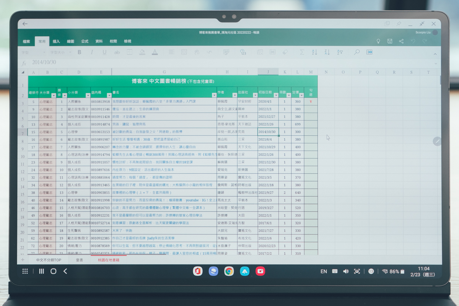Click the fx function icon

pyautogui.click(x=24, y=63)
